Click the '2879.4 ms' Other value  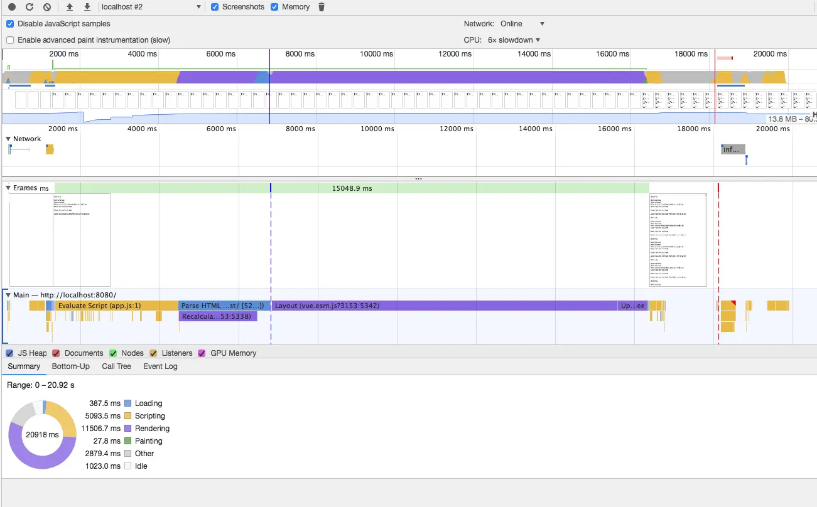pyautogui.click(x=102, y=454)
